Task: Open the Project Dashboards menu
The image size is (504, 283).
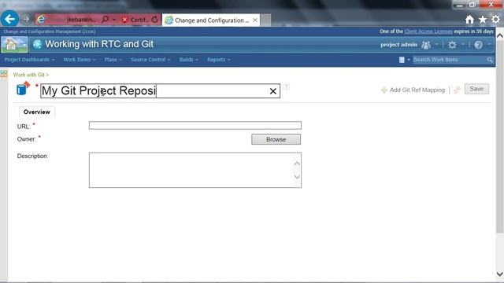Action: click(30, 60)
